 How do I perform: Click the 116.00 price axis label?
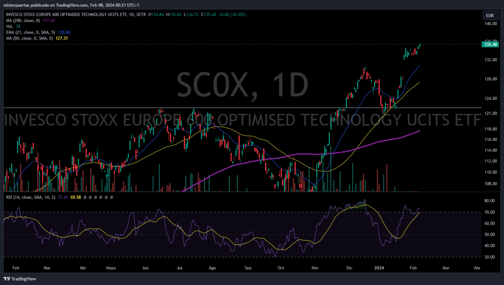(x=491, y=139)
